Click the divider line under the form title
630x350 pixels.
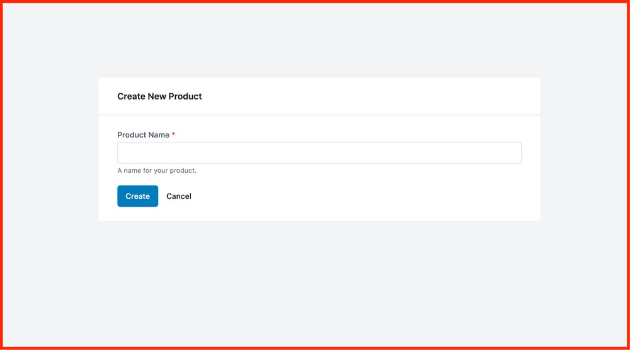[x=319, y=115]
